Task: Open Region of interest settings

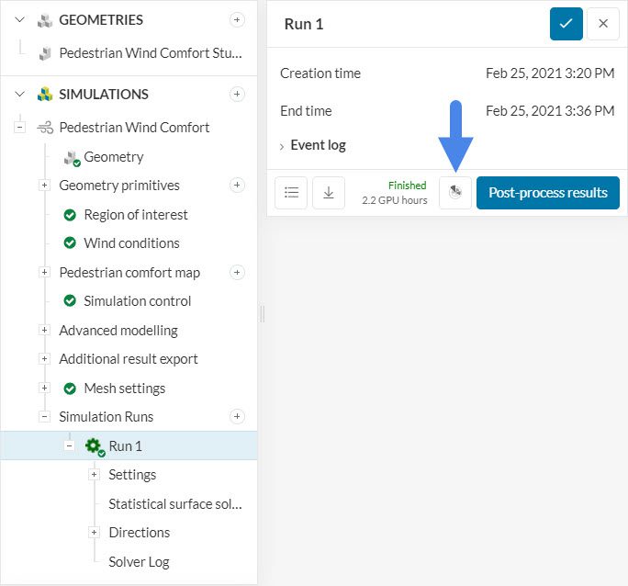Action: coord(135,215)
